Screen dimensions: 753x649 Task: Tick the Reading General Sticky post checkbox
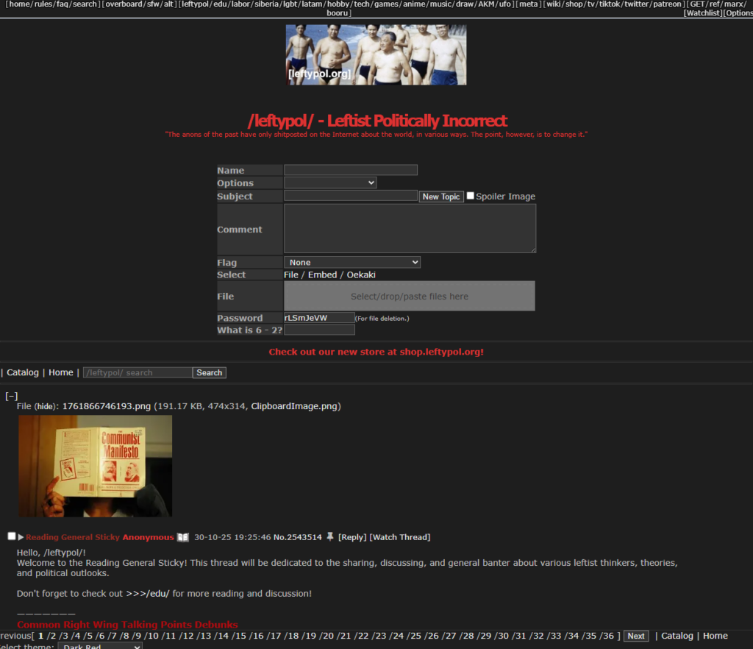[11, 536]
